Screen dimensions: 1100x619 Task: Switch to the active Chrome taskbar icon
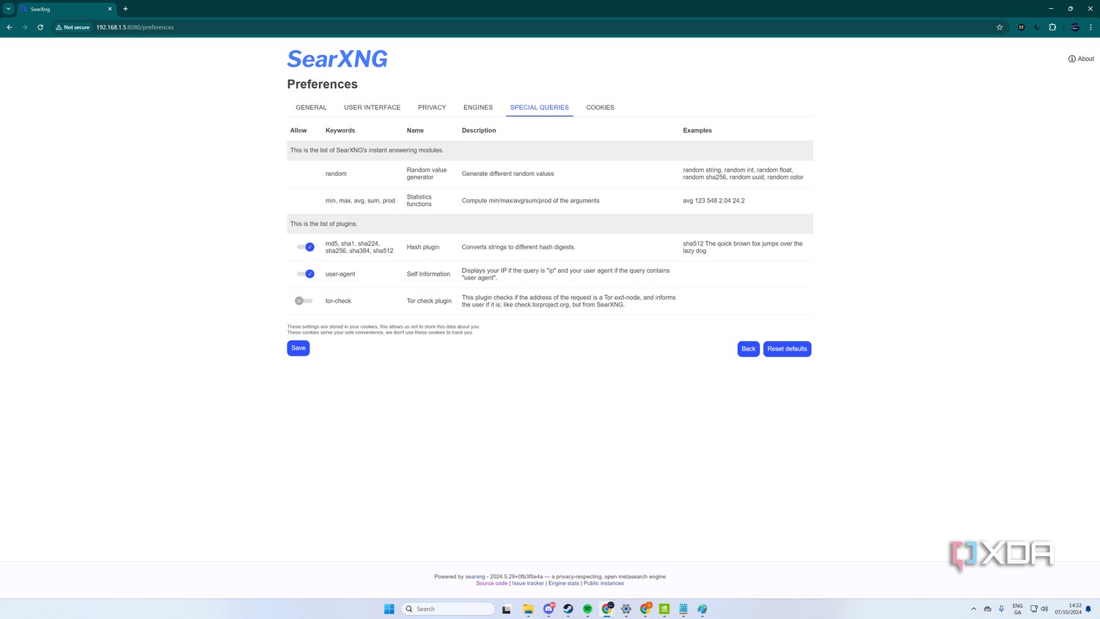(x=607, y=609)
